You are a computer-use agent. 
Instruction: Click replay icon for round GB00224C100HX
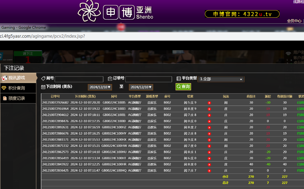pos(209,140)
